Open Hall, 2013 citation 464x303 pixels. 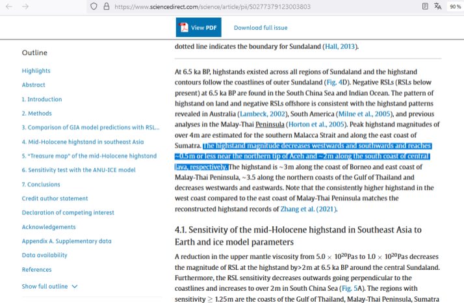click(x=340, y=47)
